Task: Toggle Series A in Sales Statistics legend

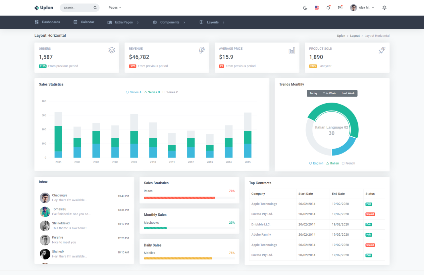Action: [134, 92]
